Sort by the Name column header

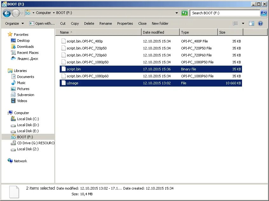coord(98,32)
